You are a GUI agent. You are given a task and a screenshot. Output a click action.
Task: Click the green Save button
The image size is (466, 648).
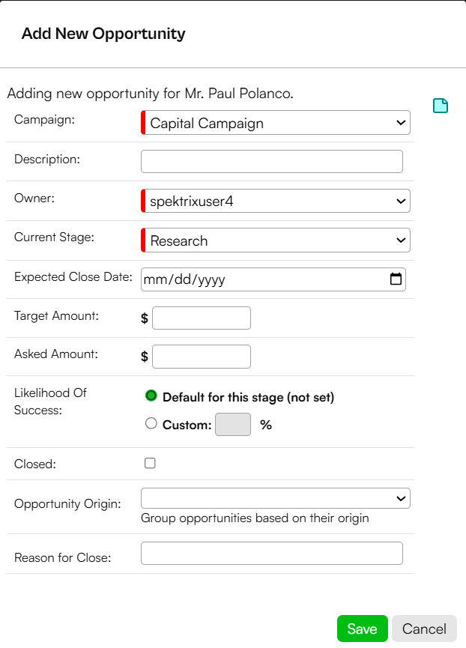tap(363, 629)
